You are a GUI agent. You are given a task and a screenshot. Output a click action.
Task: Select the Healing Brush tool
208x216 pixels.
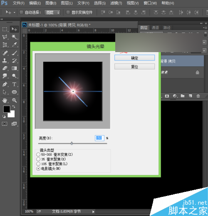(x=5, y=53)
